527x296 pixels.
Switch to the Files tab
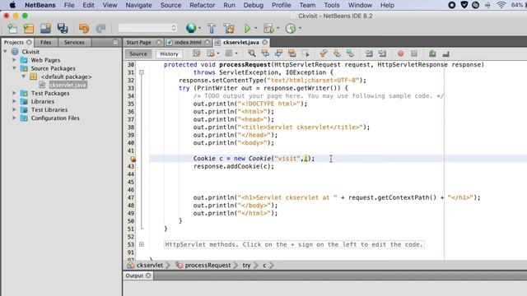[46, 42]
